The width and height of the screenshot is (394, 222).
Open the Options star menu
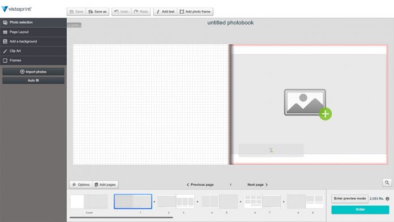[x=81, y=185]
